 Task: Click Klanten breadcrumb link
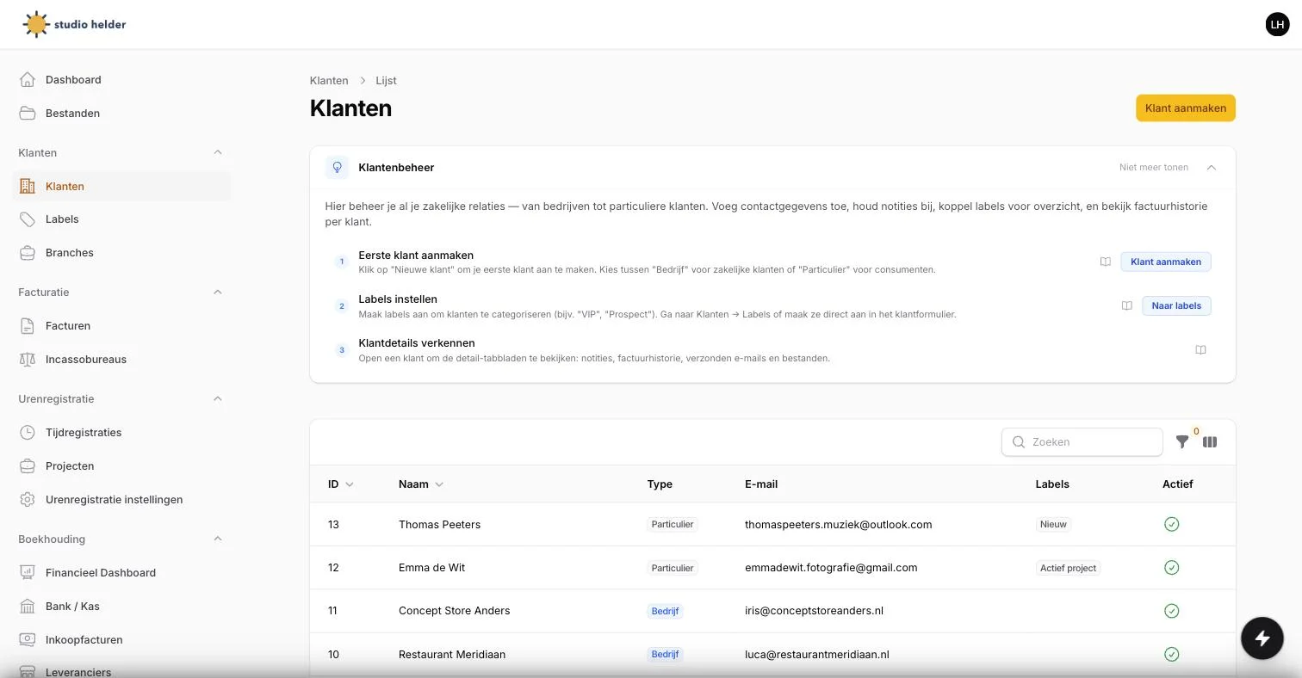(x=329, y=81)
